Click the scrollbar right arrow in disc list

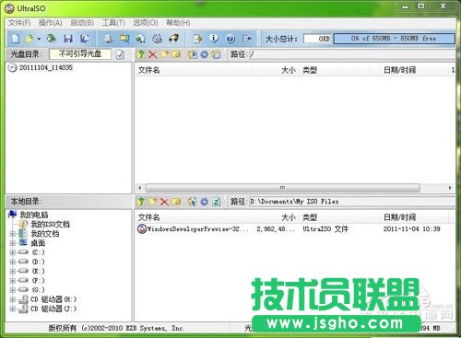click(450, 188)
